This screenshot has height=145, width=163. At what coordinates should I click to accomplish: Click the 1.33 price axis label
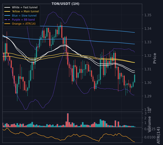click(x=148, y=42)
